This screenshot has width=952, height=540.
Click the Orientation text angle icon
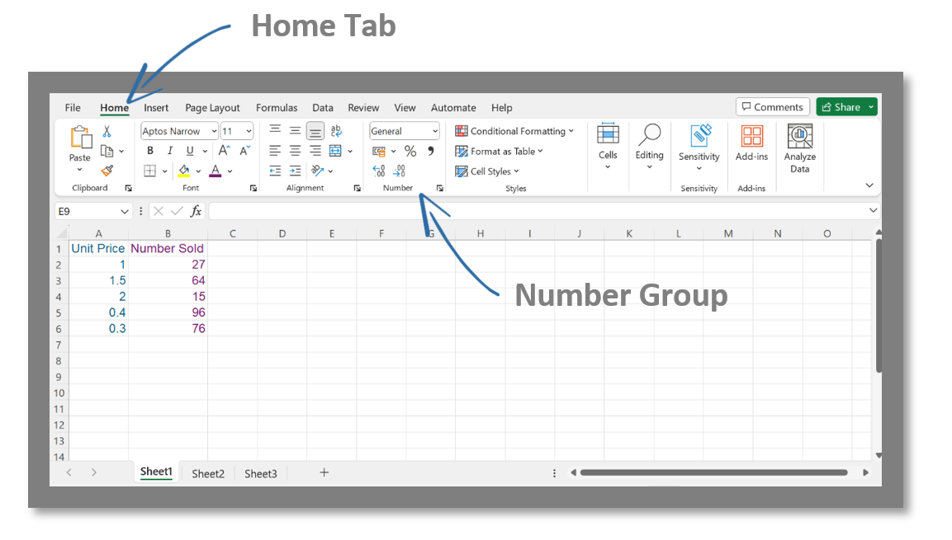317,171
